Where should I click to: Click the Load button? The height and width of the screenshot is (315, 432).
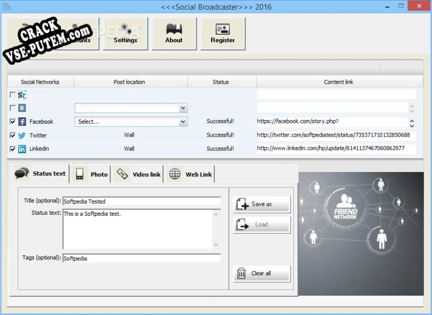262,224
